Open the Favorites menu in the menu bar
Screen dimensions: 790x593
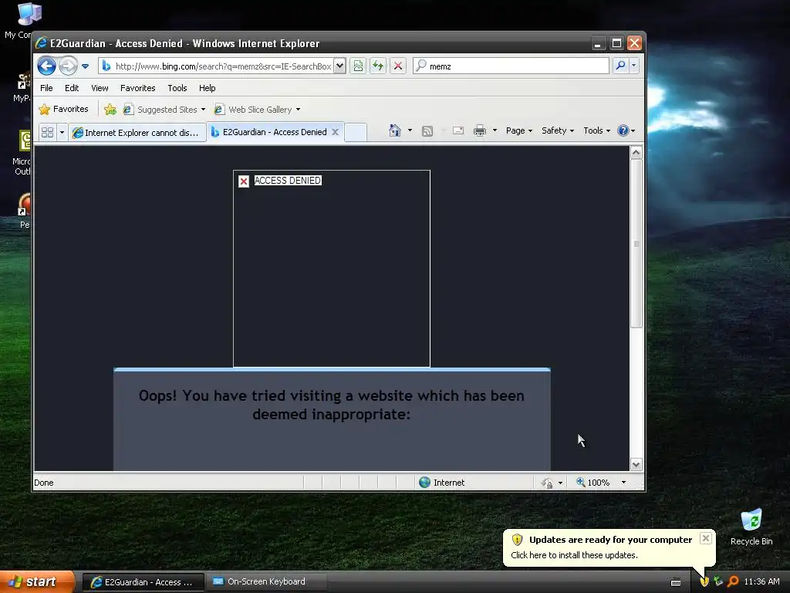point(137,88)
